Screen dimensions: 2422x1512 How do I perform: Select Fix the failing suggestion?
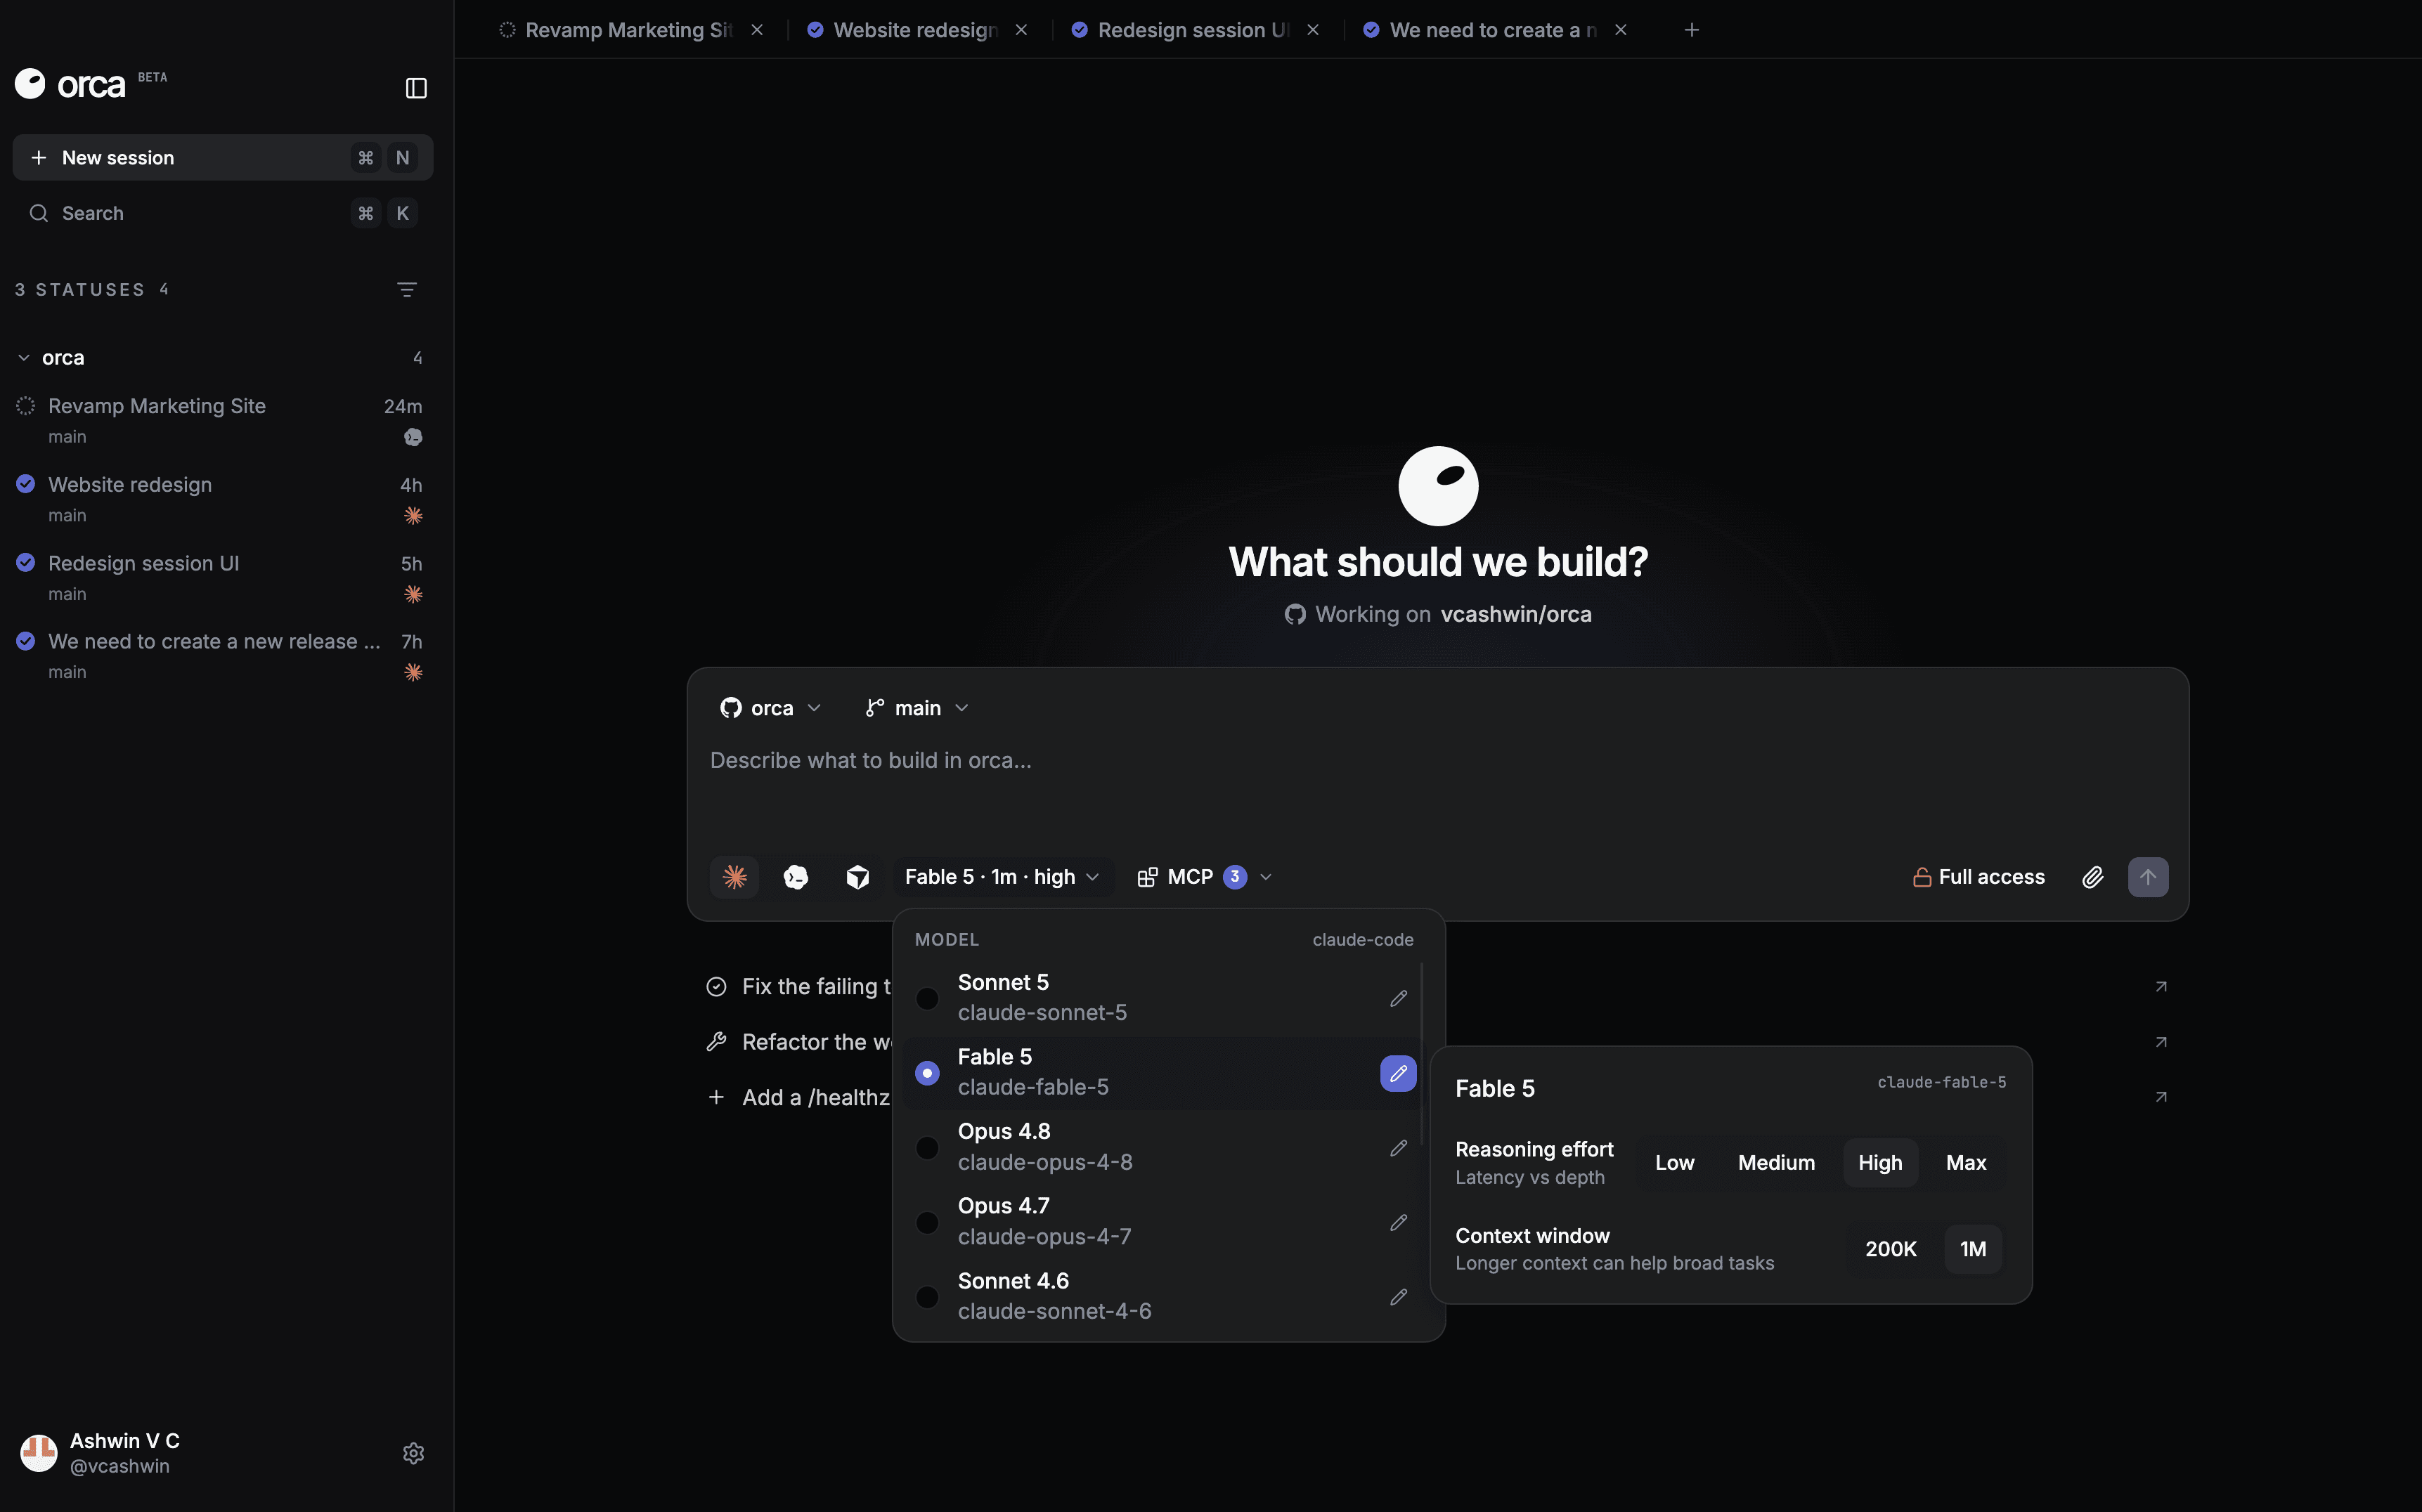point(798,987)
